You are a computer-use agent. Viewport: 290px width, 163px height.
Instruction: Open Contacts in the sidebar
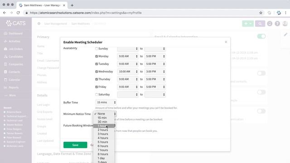click(12, 72)
